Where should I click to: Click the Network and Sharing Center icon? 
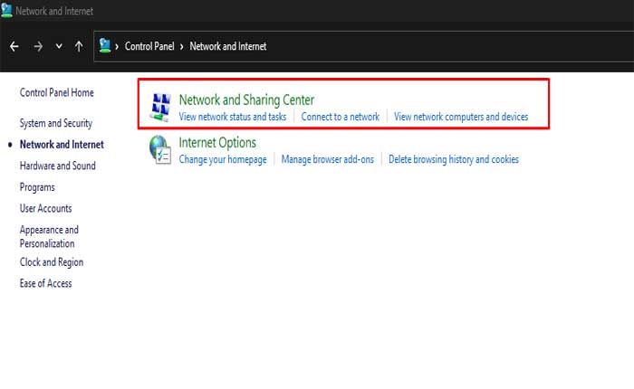point(159,107)
